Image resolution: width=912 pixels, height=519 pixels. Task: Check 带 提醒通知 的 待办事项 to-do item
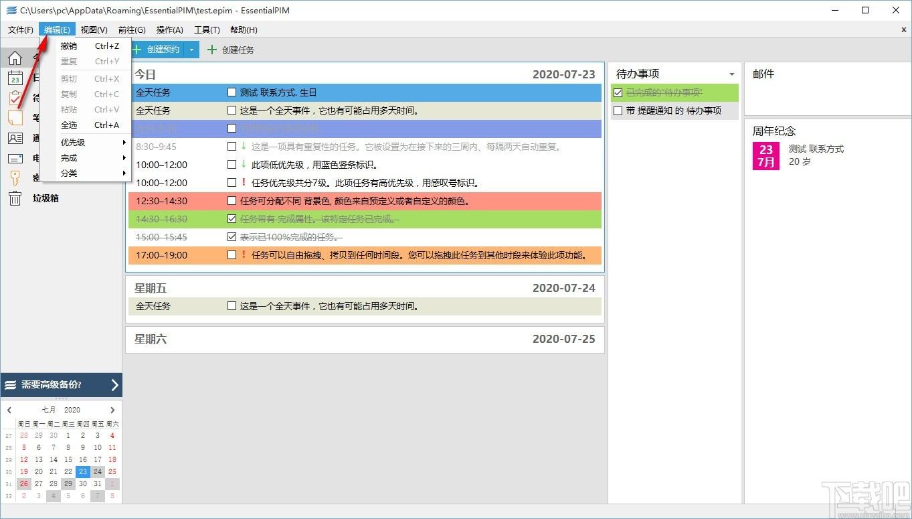(618, 110)
